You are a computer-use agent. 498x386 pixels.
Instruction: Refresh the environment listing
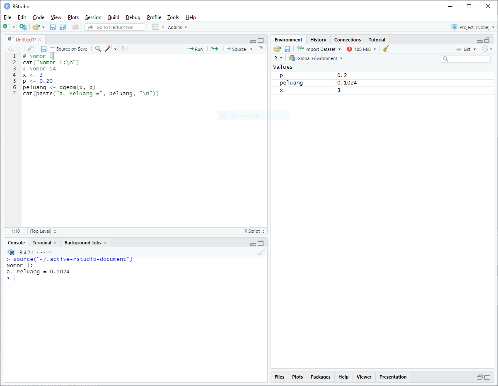(x=485, y=49)
